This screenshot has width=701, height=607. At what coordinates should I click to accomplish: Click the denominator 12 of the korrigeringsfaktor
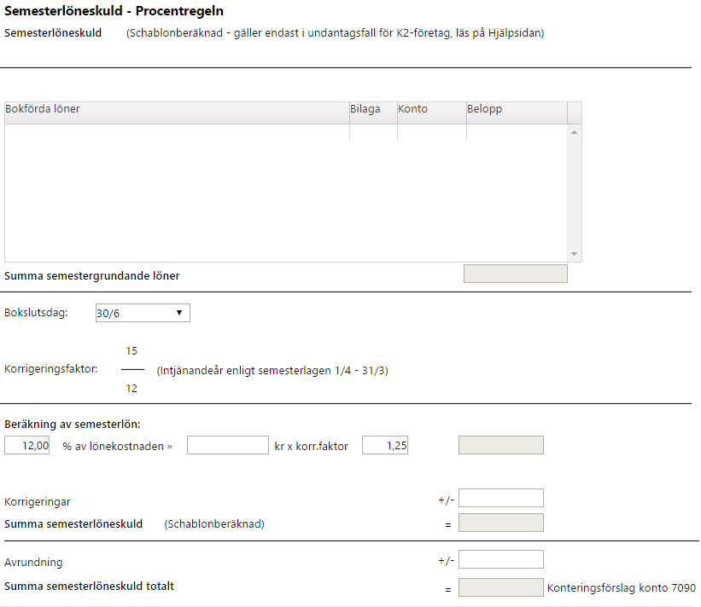tap(131, 388)
